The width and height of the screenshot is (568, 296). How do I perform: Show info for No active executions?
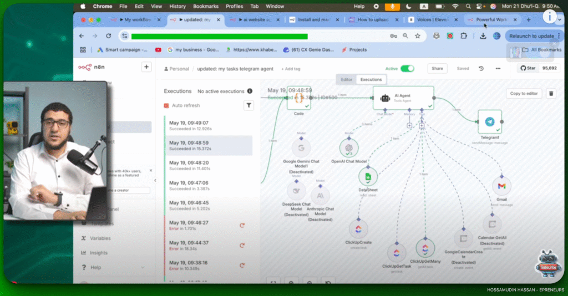tap(250, 91)
